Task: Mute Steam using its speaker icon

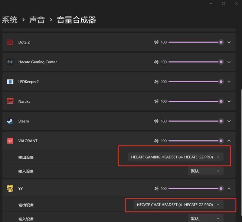Action: (156, 121)
